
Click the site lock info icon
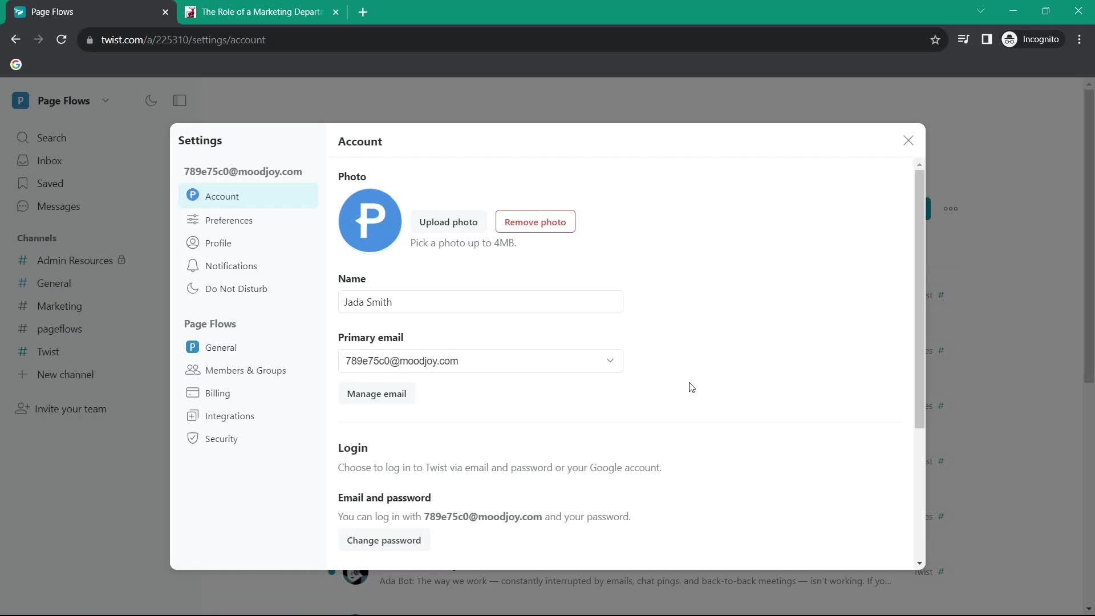(90, 40)
